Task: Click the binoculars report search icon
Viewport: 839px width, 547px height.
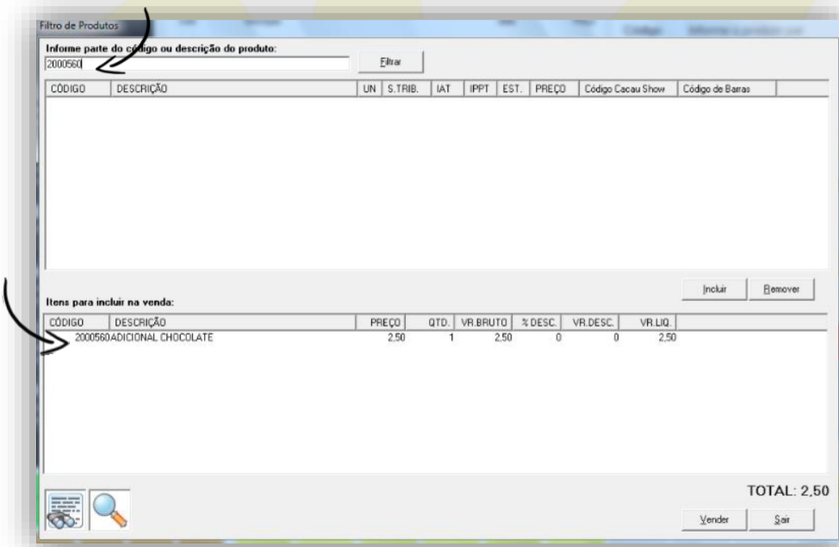Action: pos(65,510)
